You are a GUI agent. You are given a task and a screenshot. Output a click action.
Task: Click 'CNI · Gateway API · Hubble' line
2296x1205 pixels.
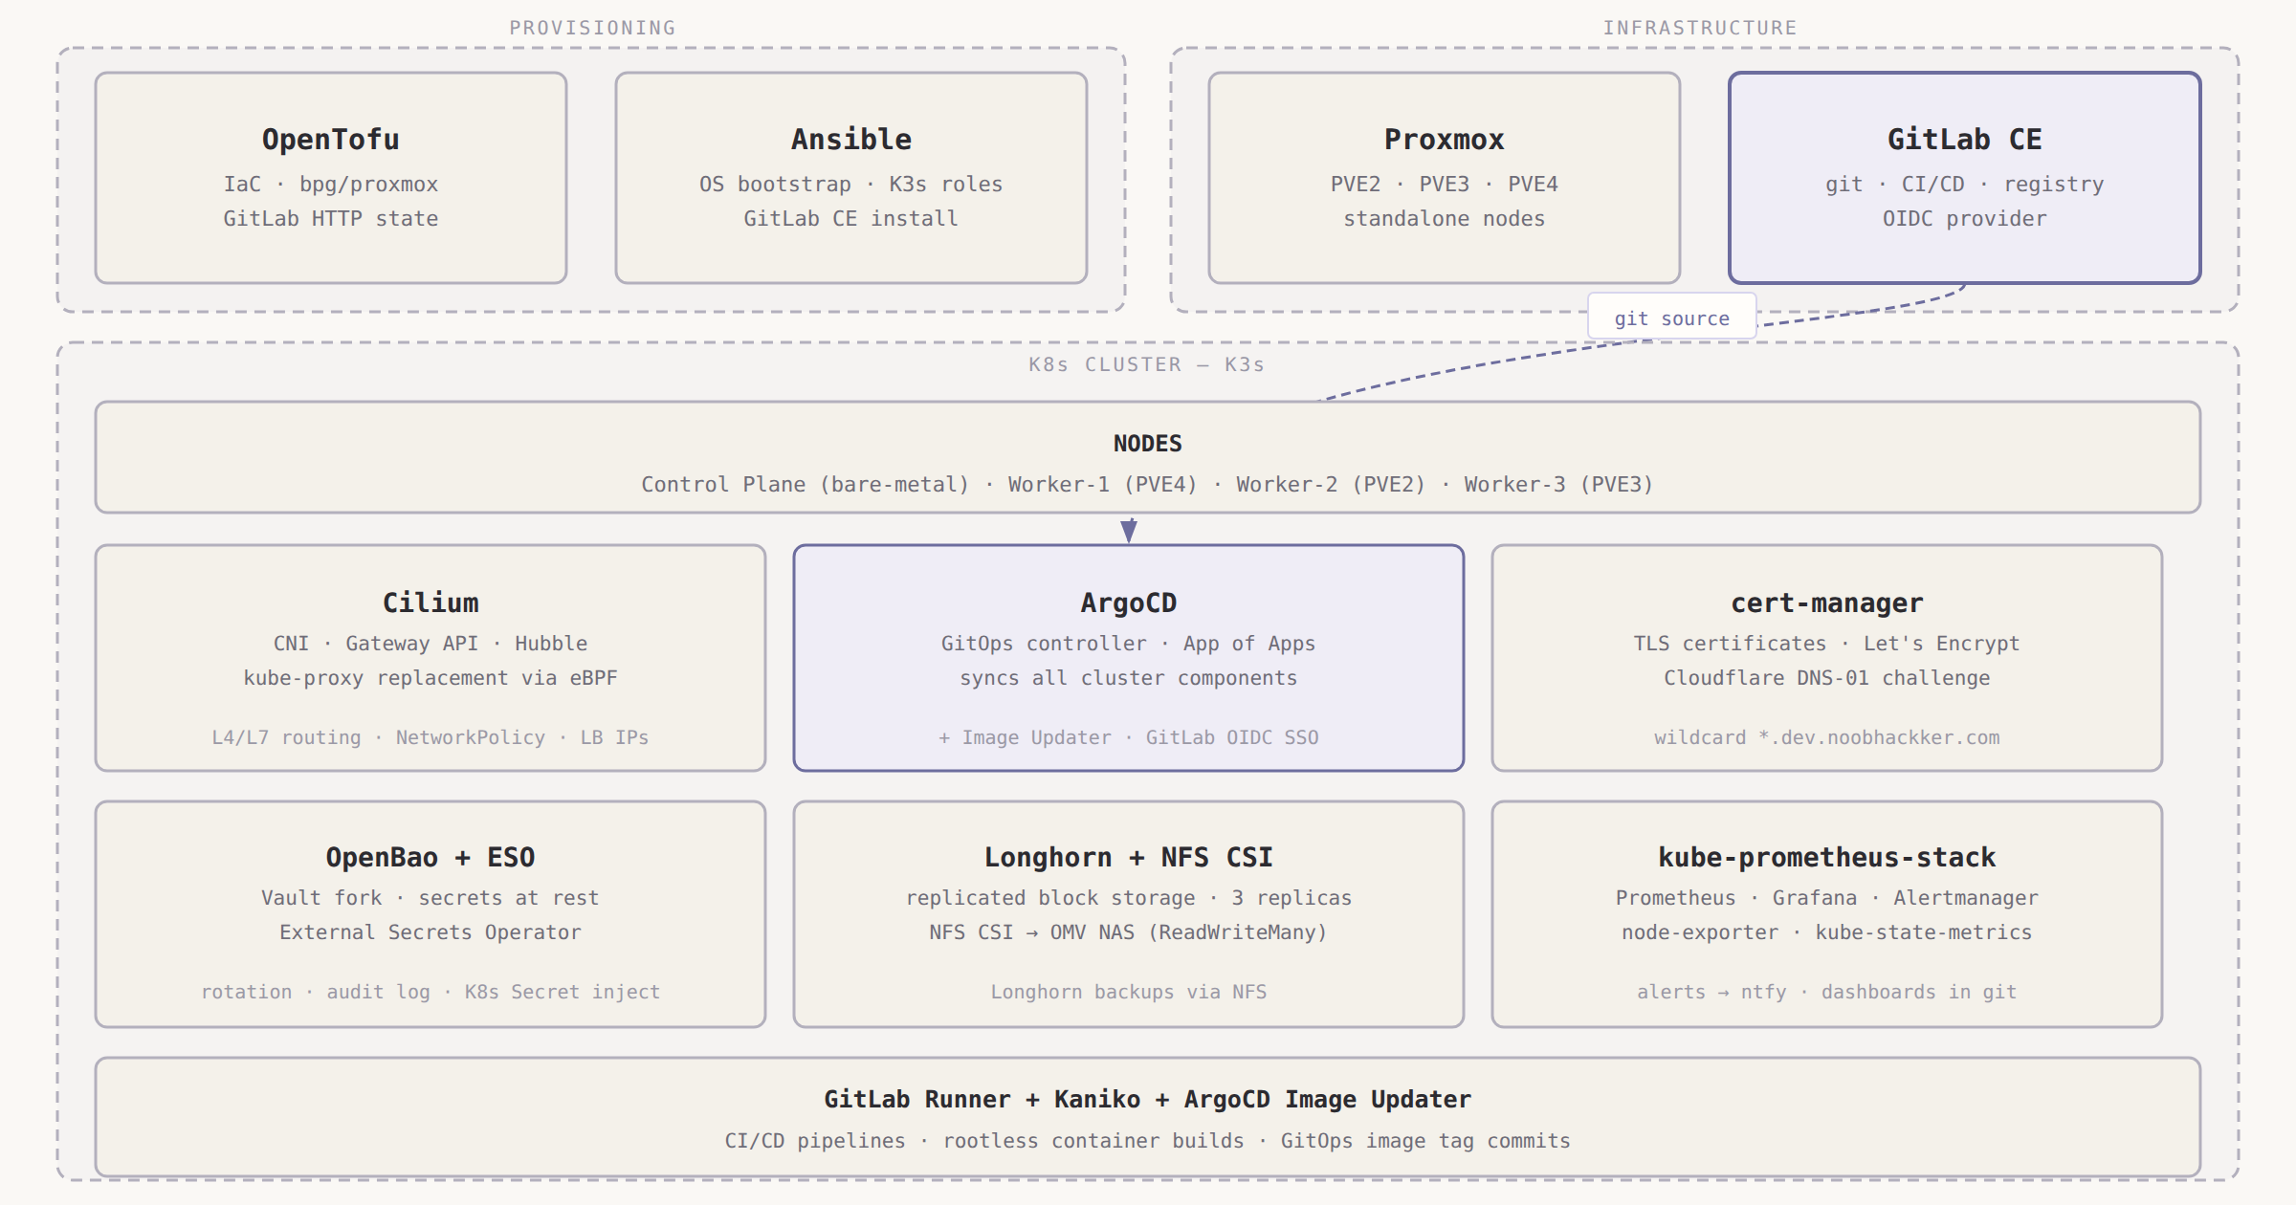click(x=430, y=644)
